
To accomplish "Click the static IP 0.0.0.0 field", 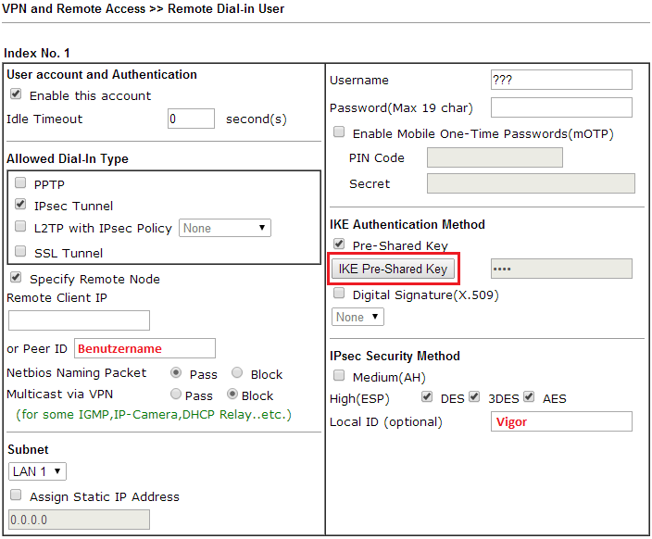I will [x=79, y=520].
